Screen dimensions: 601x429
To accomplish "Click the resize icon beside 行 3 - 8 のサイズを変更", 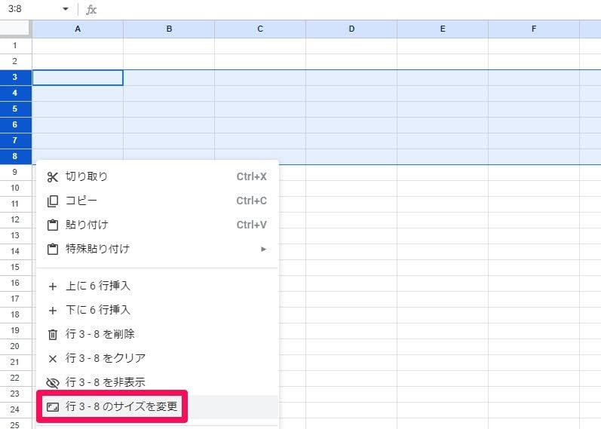I will click(x=53, y=407).
